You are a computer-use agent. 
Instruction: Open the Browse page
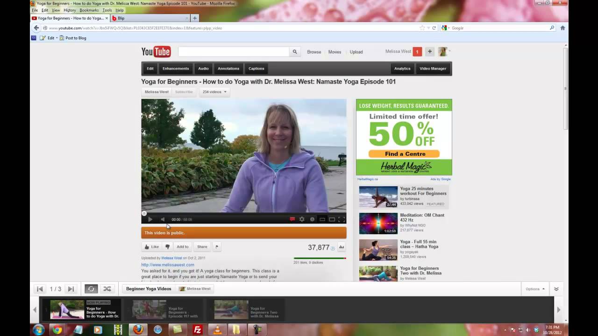[314, 52]
